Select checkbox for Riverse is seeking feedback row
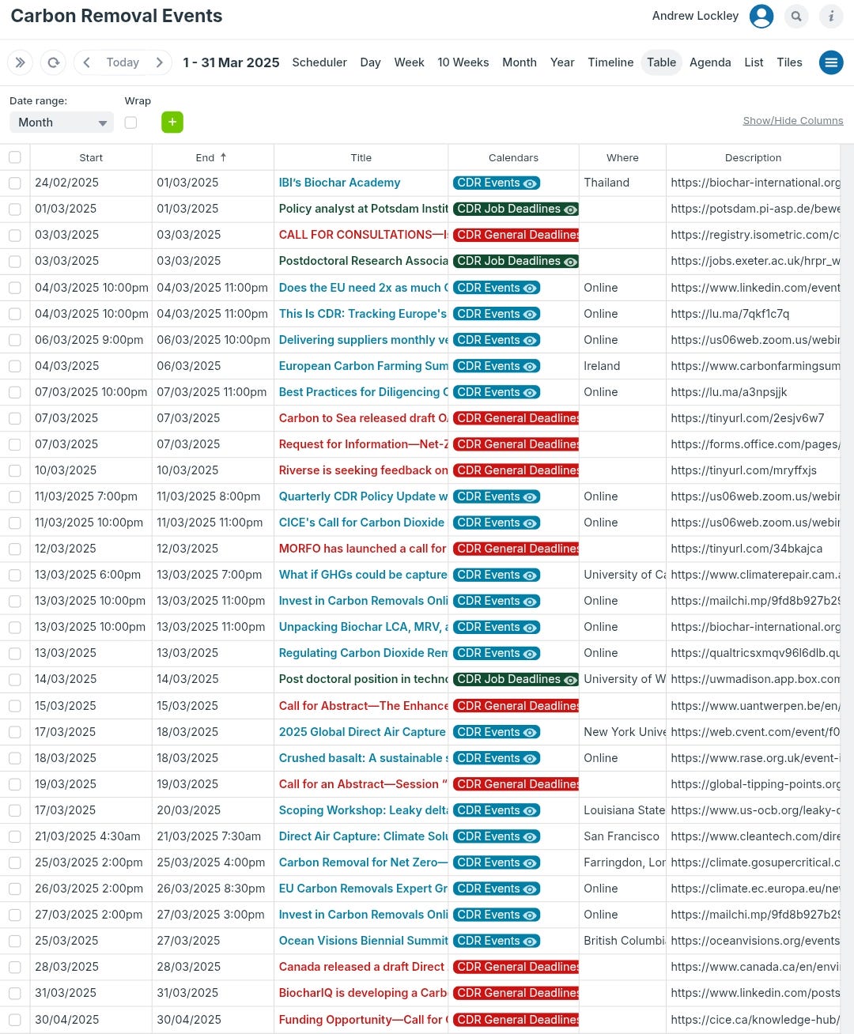 15,470
